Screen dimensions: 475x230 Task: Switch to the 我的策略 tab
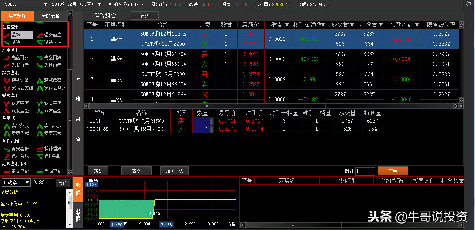[x=50, y=16]
